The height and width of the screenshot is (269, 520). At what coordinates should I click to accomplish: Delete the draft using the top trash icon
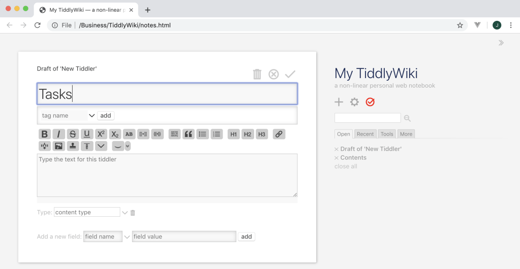click(257, 75)
